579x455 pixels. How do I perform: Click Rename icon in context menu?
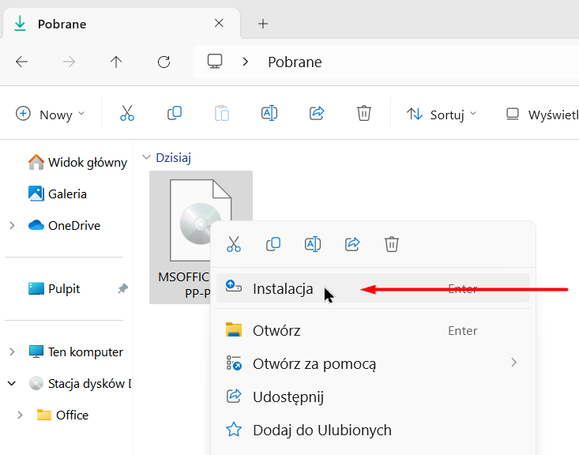[x=313, y=244]
